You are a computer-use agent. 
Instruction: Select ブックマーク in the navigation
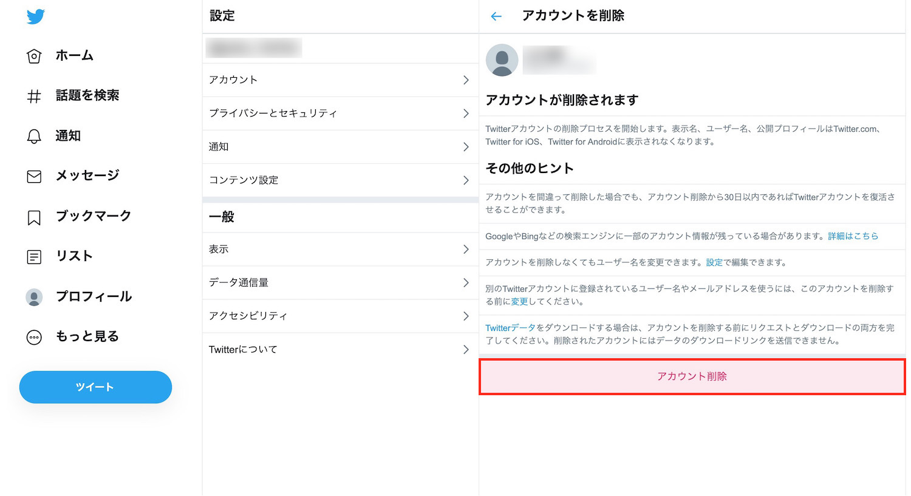(94, 216)
